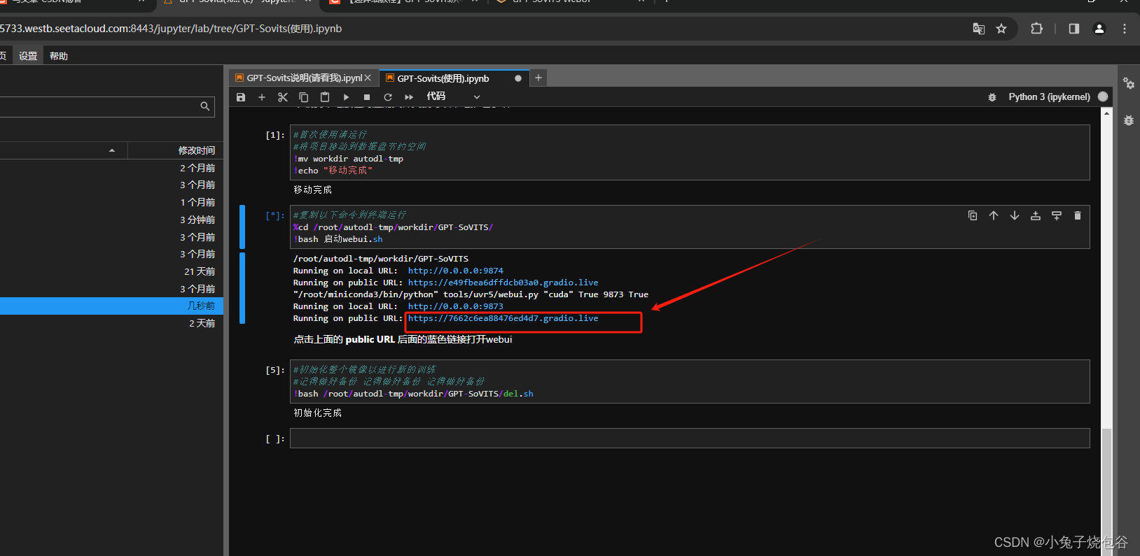Restart the kernel with circular arrow icon
The width and height of the screenshot is (1140, 556).
[x=388, y=97]
